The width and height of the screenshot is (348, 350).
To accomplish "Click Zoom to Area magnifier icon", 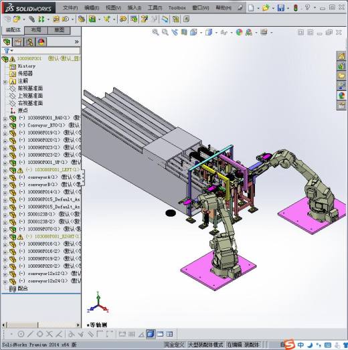I will pyautogui.click(x=165, y=32).
